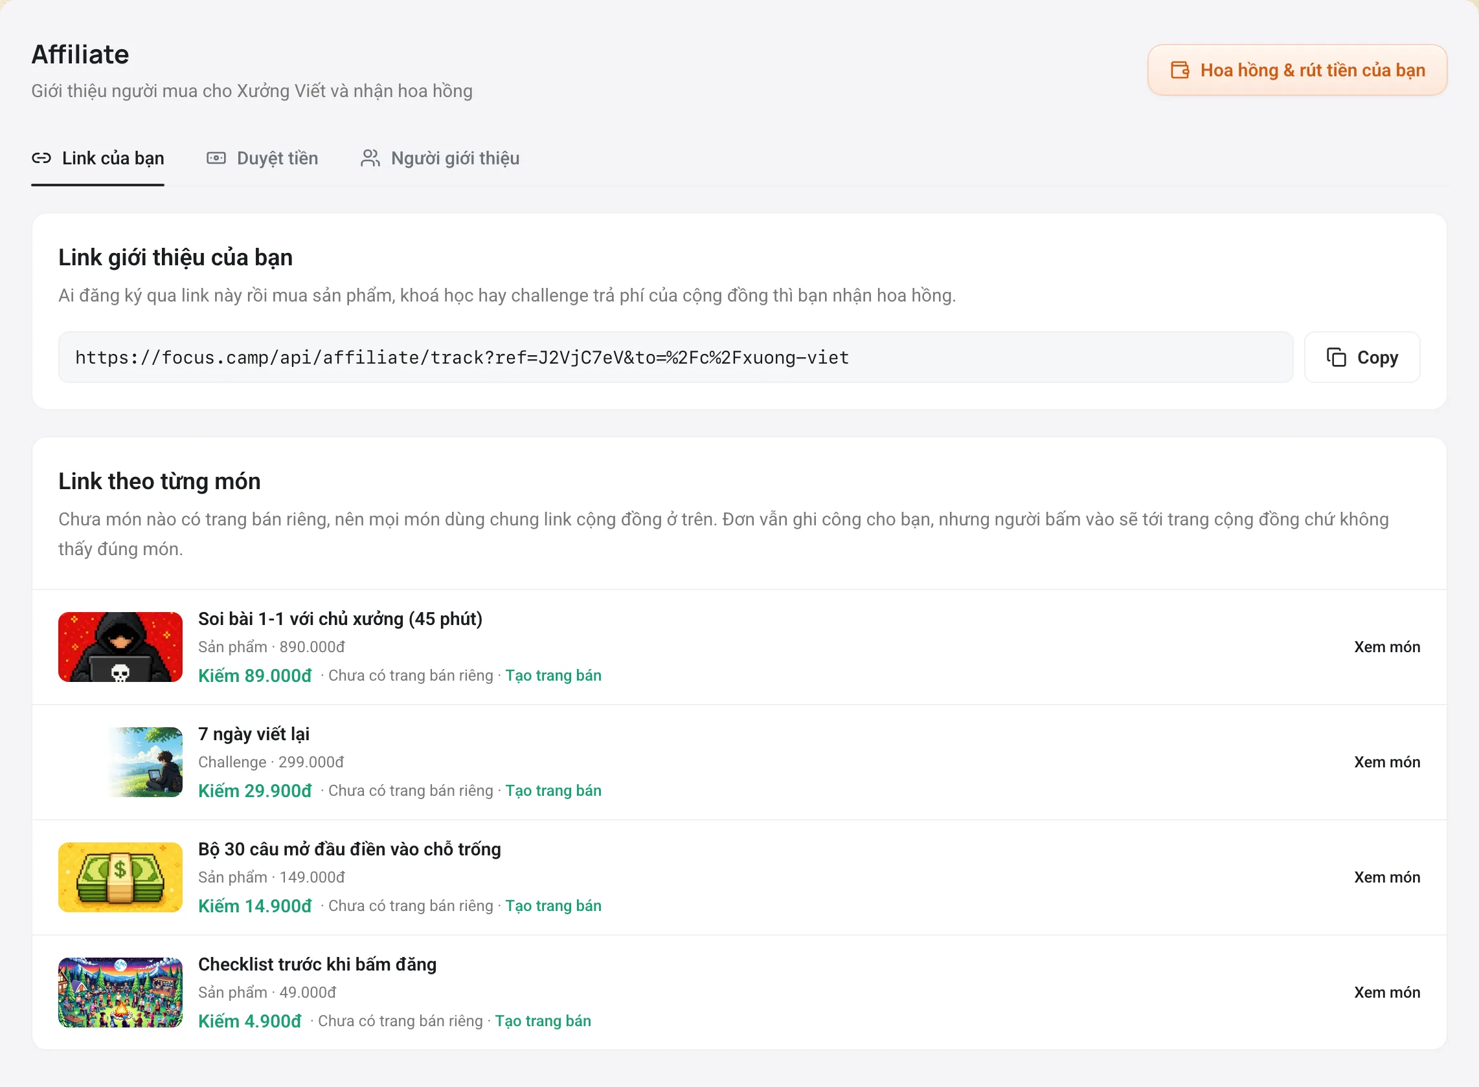
Task: Click the Link theo từng món heading
Action: (159, 481)
